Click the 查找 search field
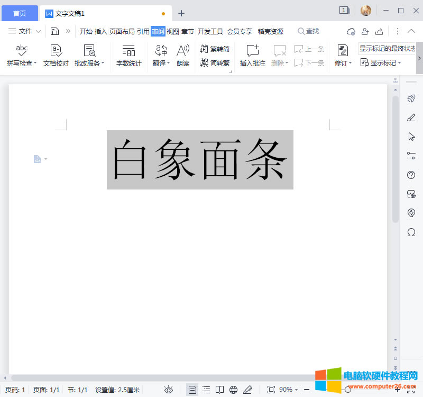The image size is (423, 397). pos(309,31)
